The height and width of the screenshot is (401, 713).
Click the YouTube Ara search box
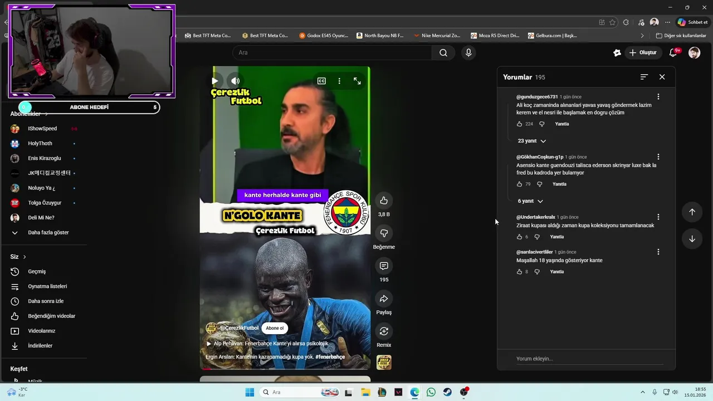[332, 52]
